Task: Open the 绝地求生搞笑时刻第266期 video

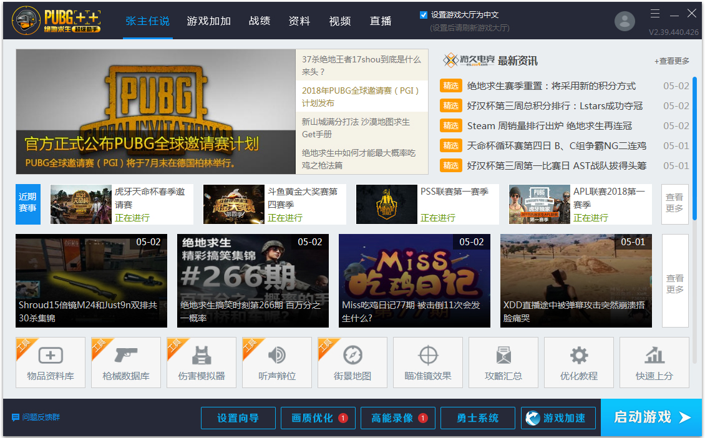Action: pyautogui.click(x=253, y=281)
